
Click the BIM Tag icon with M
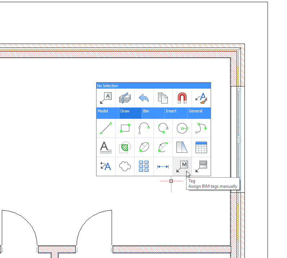[182, 166]
